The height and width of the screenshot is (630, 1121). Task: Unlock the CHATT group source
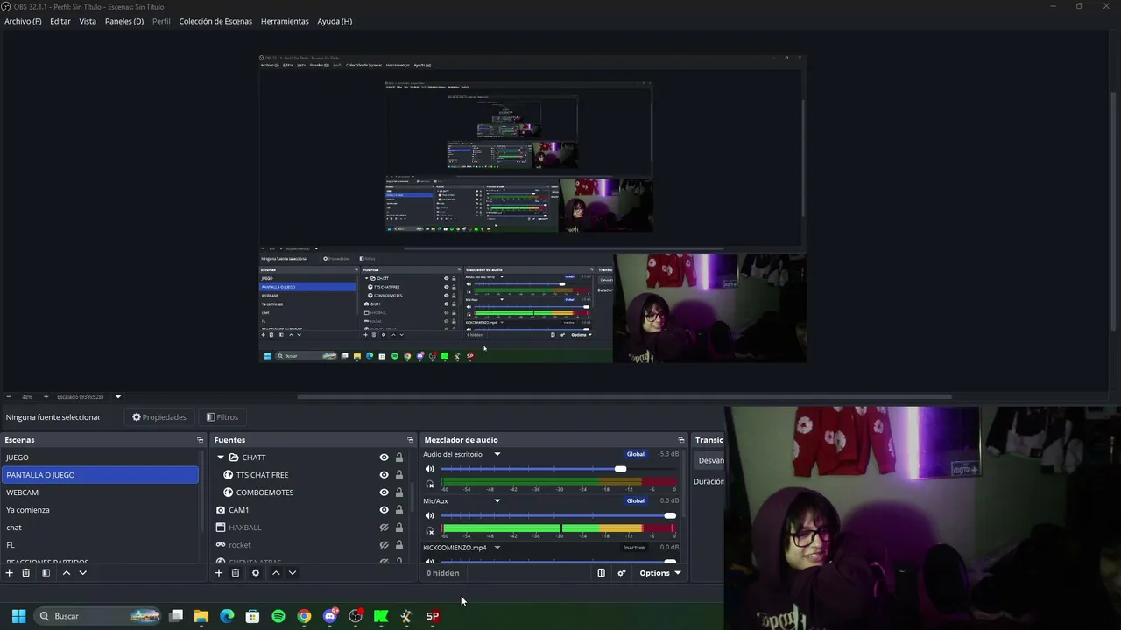[399, 458]
